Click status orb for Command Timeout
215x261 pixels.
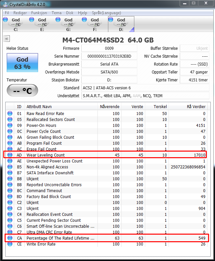click(x=10, y=190)
